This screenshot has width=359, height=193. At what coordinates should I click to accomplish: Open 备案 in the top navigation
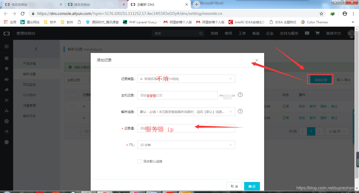click(x=256, y=33)
